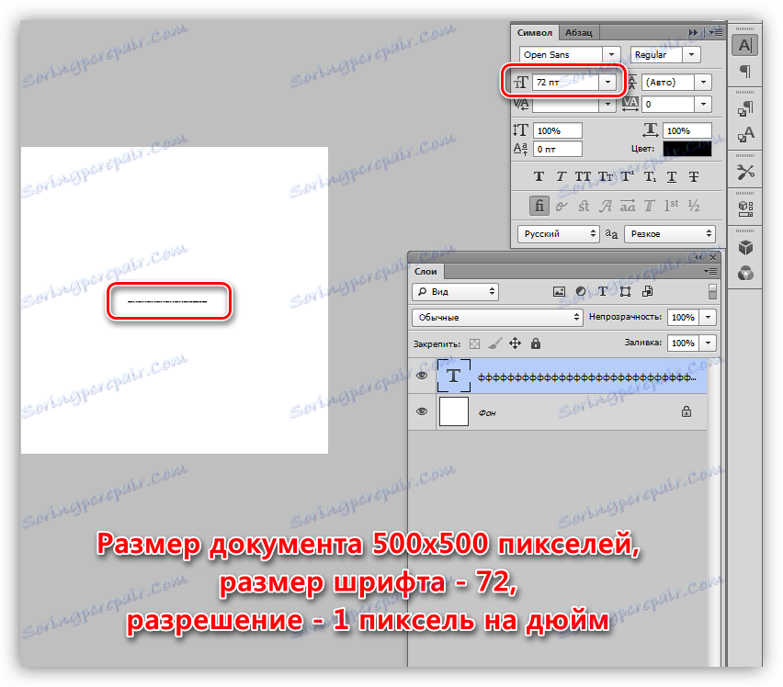Open the Channels panel icon in dock
The width and height of the screenshot is (783, 687).
[745, 274]
